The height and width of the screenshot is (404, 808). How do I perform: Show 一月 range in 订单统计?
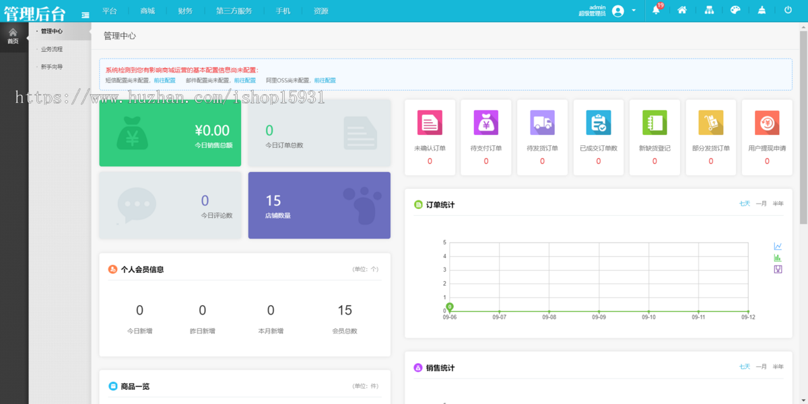[761, 203]
